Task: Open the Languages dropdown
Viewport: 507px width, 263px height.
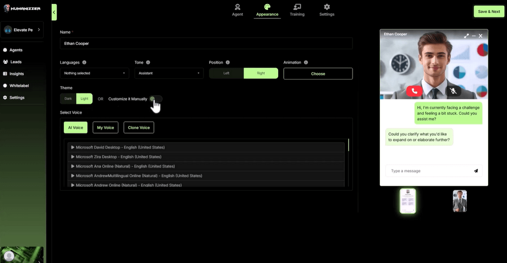Action: (x=94, y=74)
